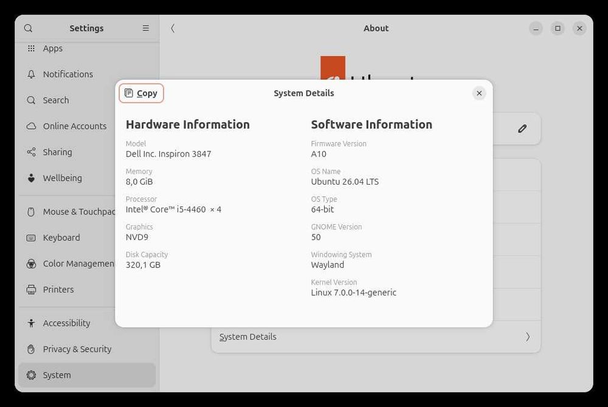This screenshot has width=608, height=407.
Task: Open the Apps settings panel
Action: pyautogui.click(x=87, y=49)
